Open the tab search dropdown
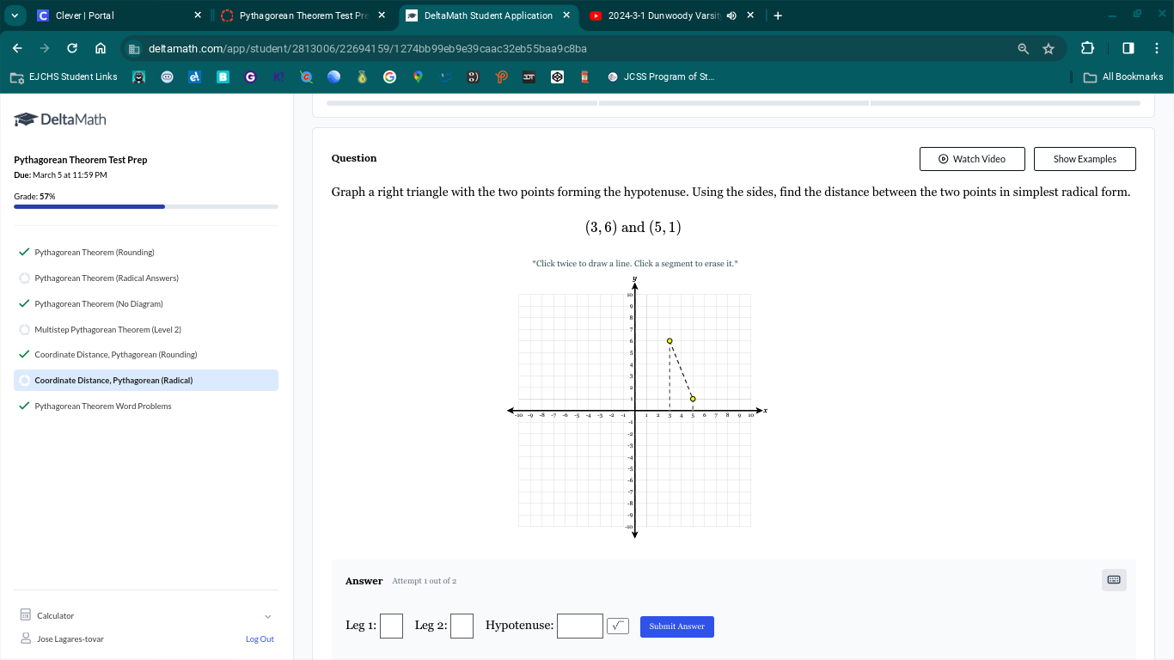 [x=15, y=15]
